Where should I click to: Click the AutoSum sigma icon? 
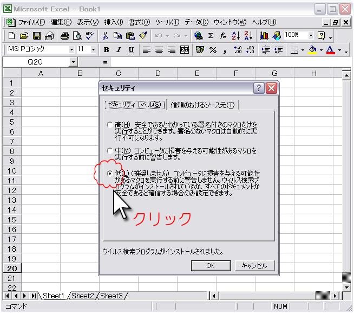pyautogui.click(x=211, y=36)
